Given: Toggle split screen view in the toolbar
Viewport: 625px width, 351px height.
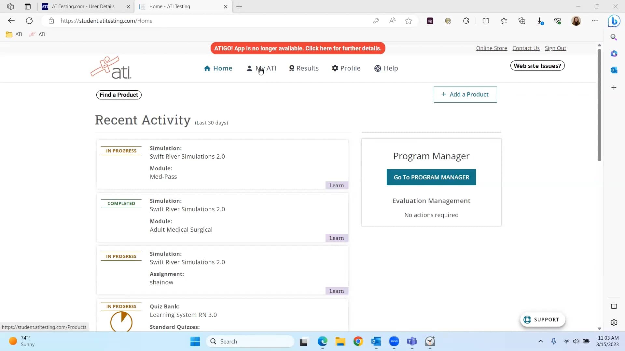Looking at the screenshot, I should tap(486, 20).
